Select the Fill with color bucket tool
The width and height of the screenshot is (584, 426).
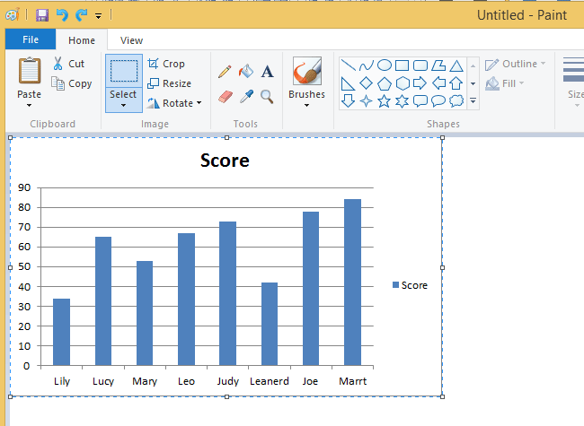246,71
